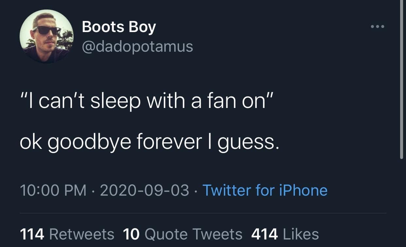
Task: Click the quoted "I can't sleep" line
Action: tap(145, 102)
